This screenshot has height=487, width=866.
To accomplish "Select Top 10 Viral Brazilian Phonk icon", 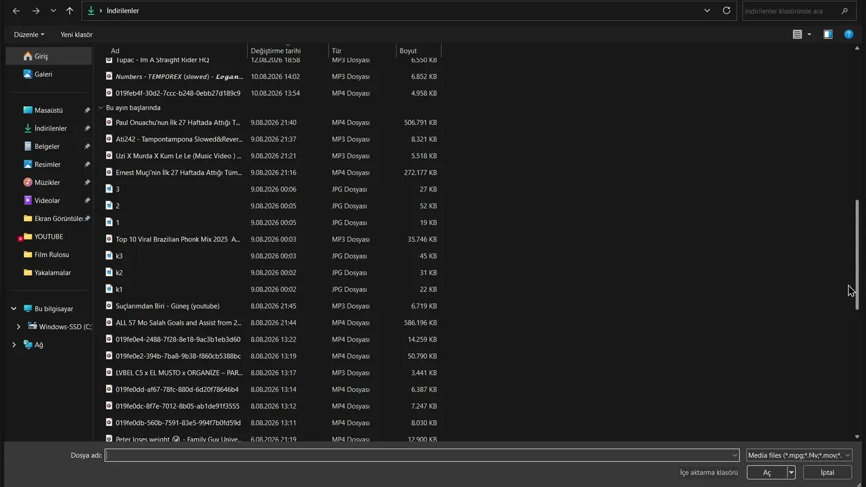I will pyautogui.click(x=109, y=239).
